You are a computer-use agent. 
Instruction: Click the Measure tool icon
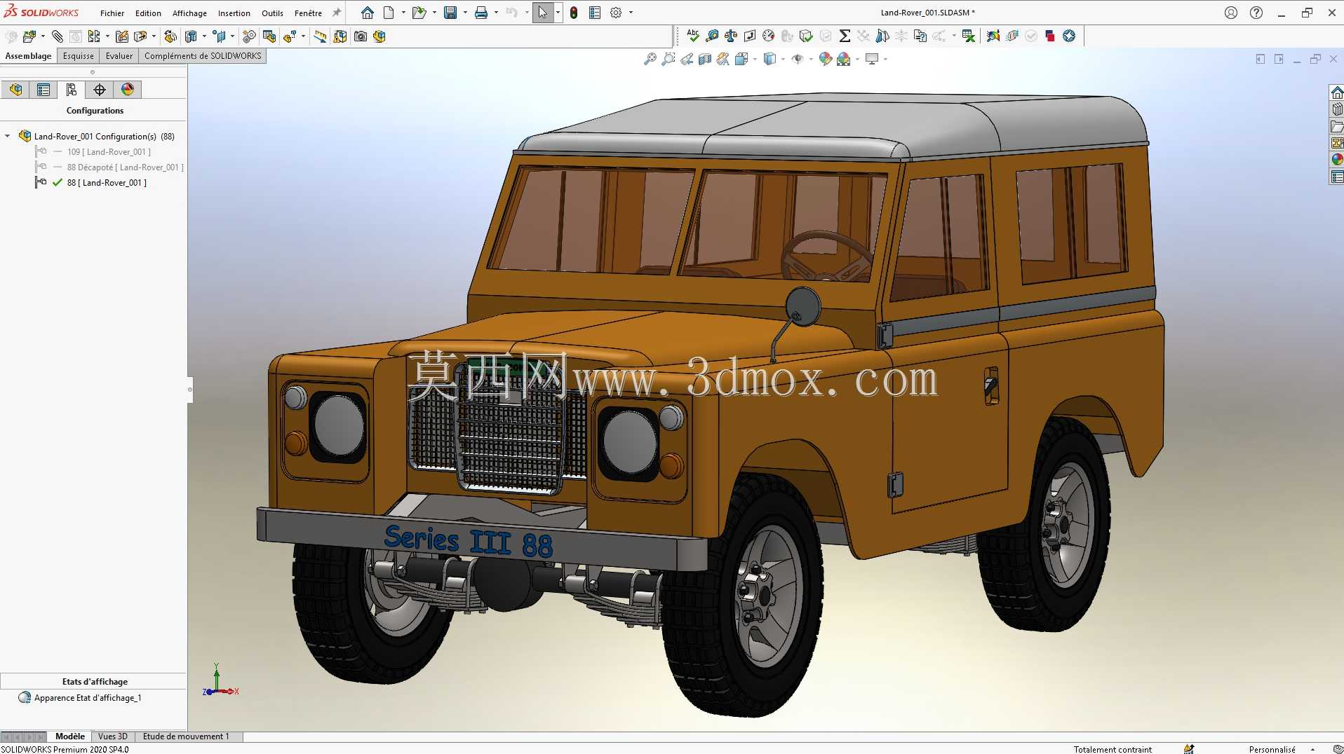click(712, 36)
